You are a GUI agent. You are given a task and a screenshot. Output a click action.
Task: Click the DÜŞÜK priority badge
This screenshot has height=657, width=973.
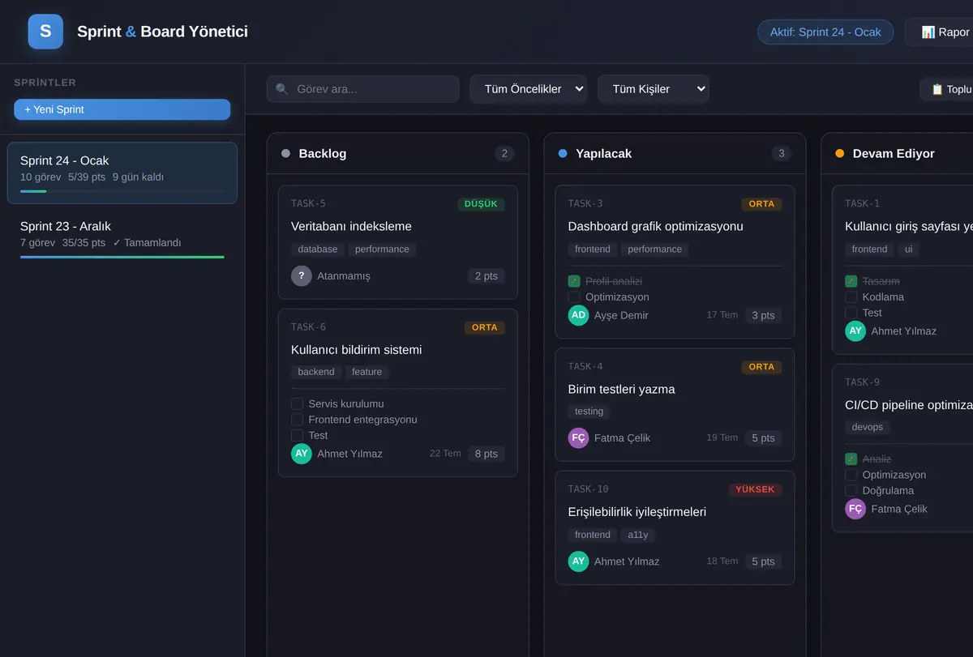481,204
